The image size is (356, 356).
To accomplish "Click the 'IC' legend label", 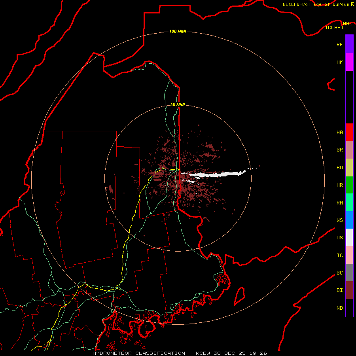I will pos(339,256).
